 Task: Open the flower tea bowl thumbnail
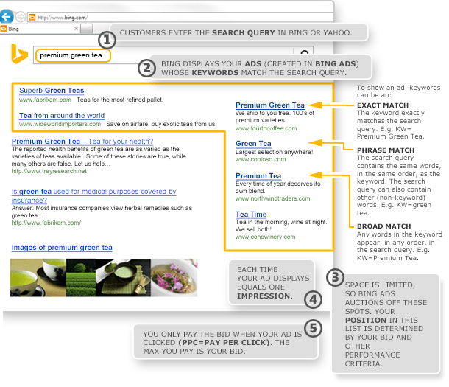tap(174, 277)
